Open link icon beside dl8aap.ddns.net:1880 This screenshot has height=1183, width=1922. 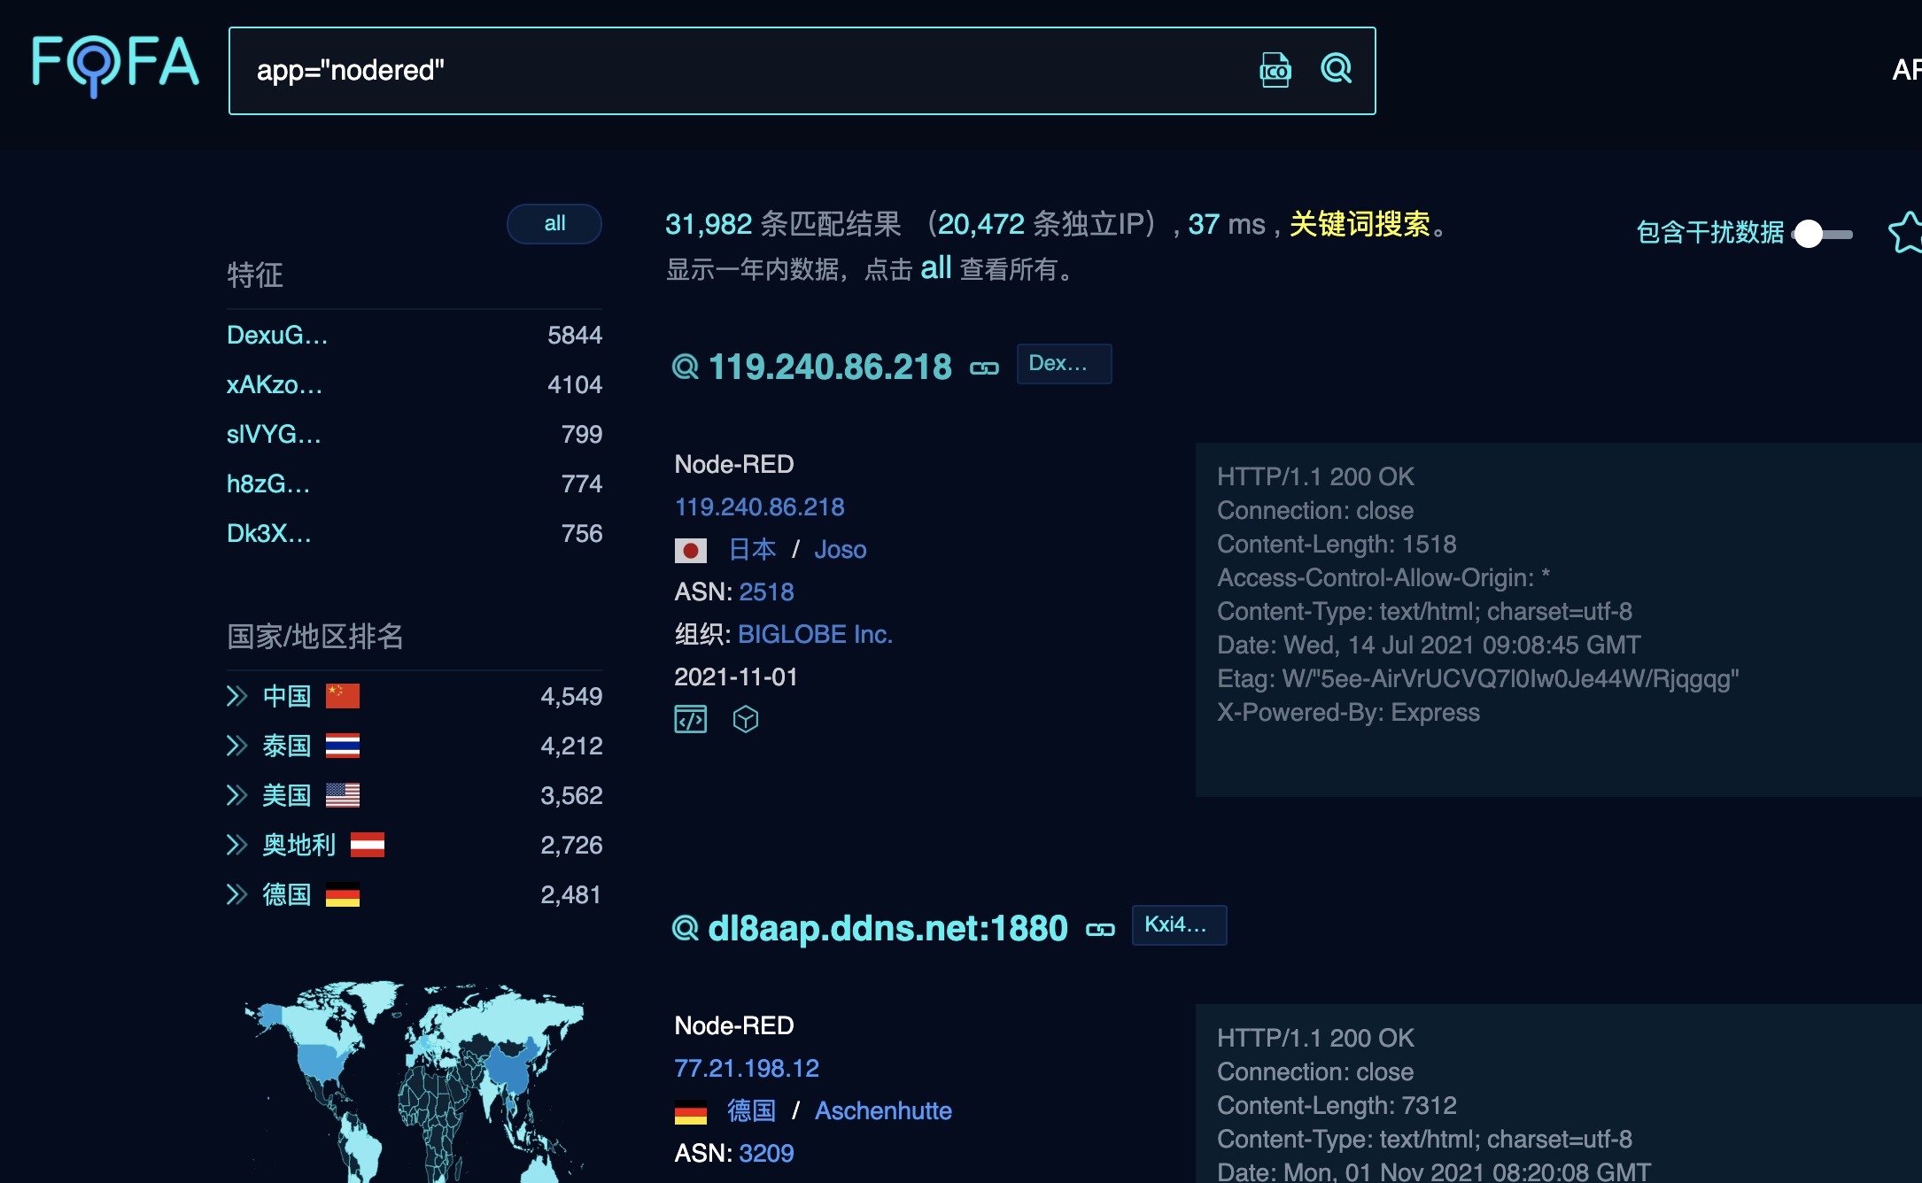(1100, 929)
